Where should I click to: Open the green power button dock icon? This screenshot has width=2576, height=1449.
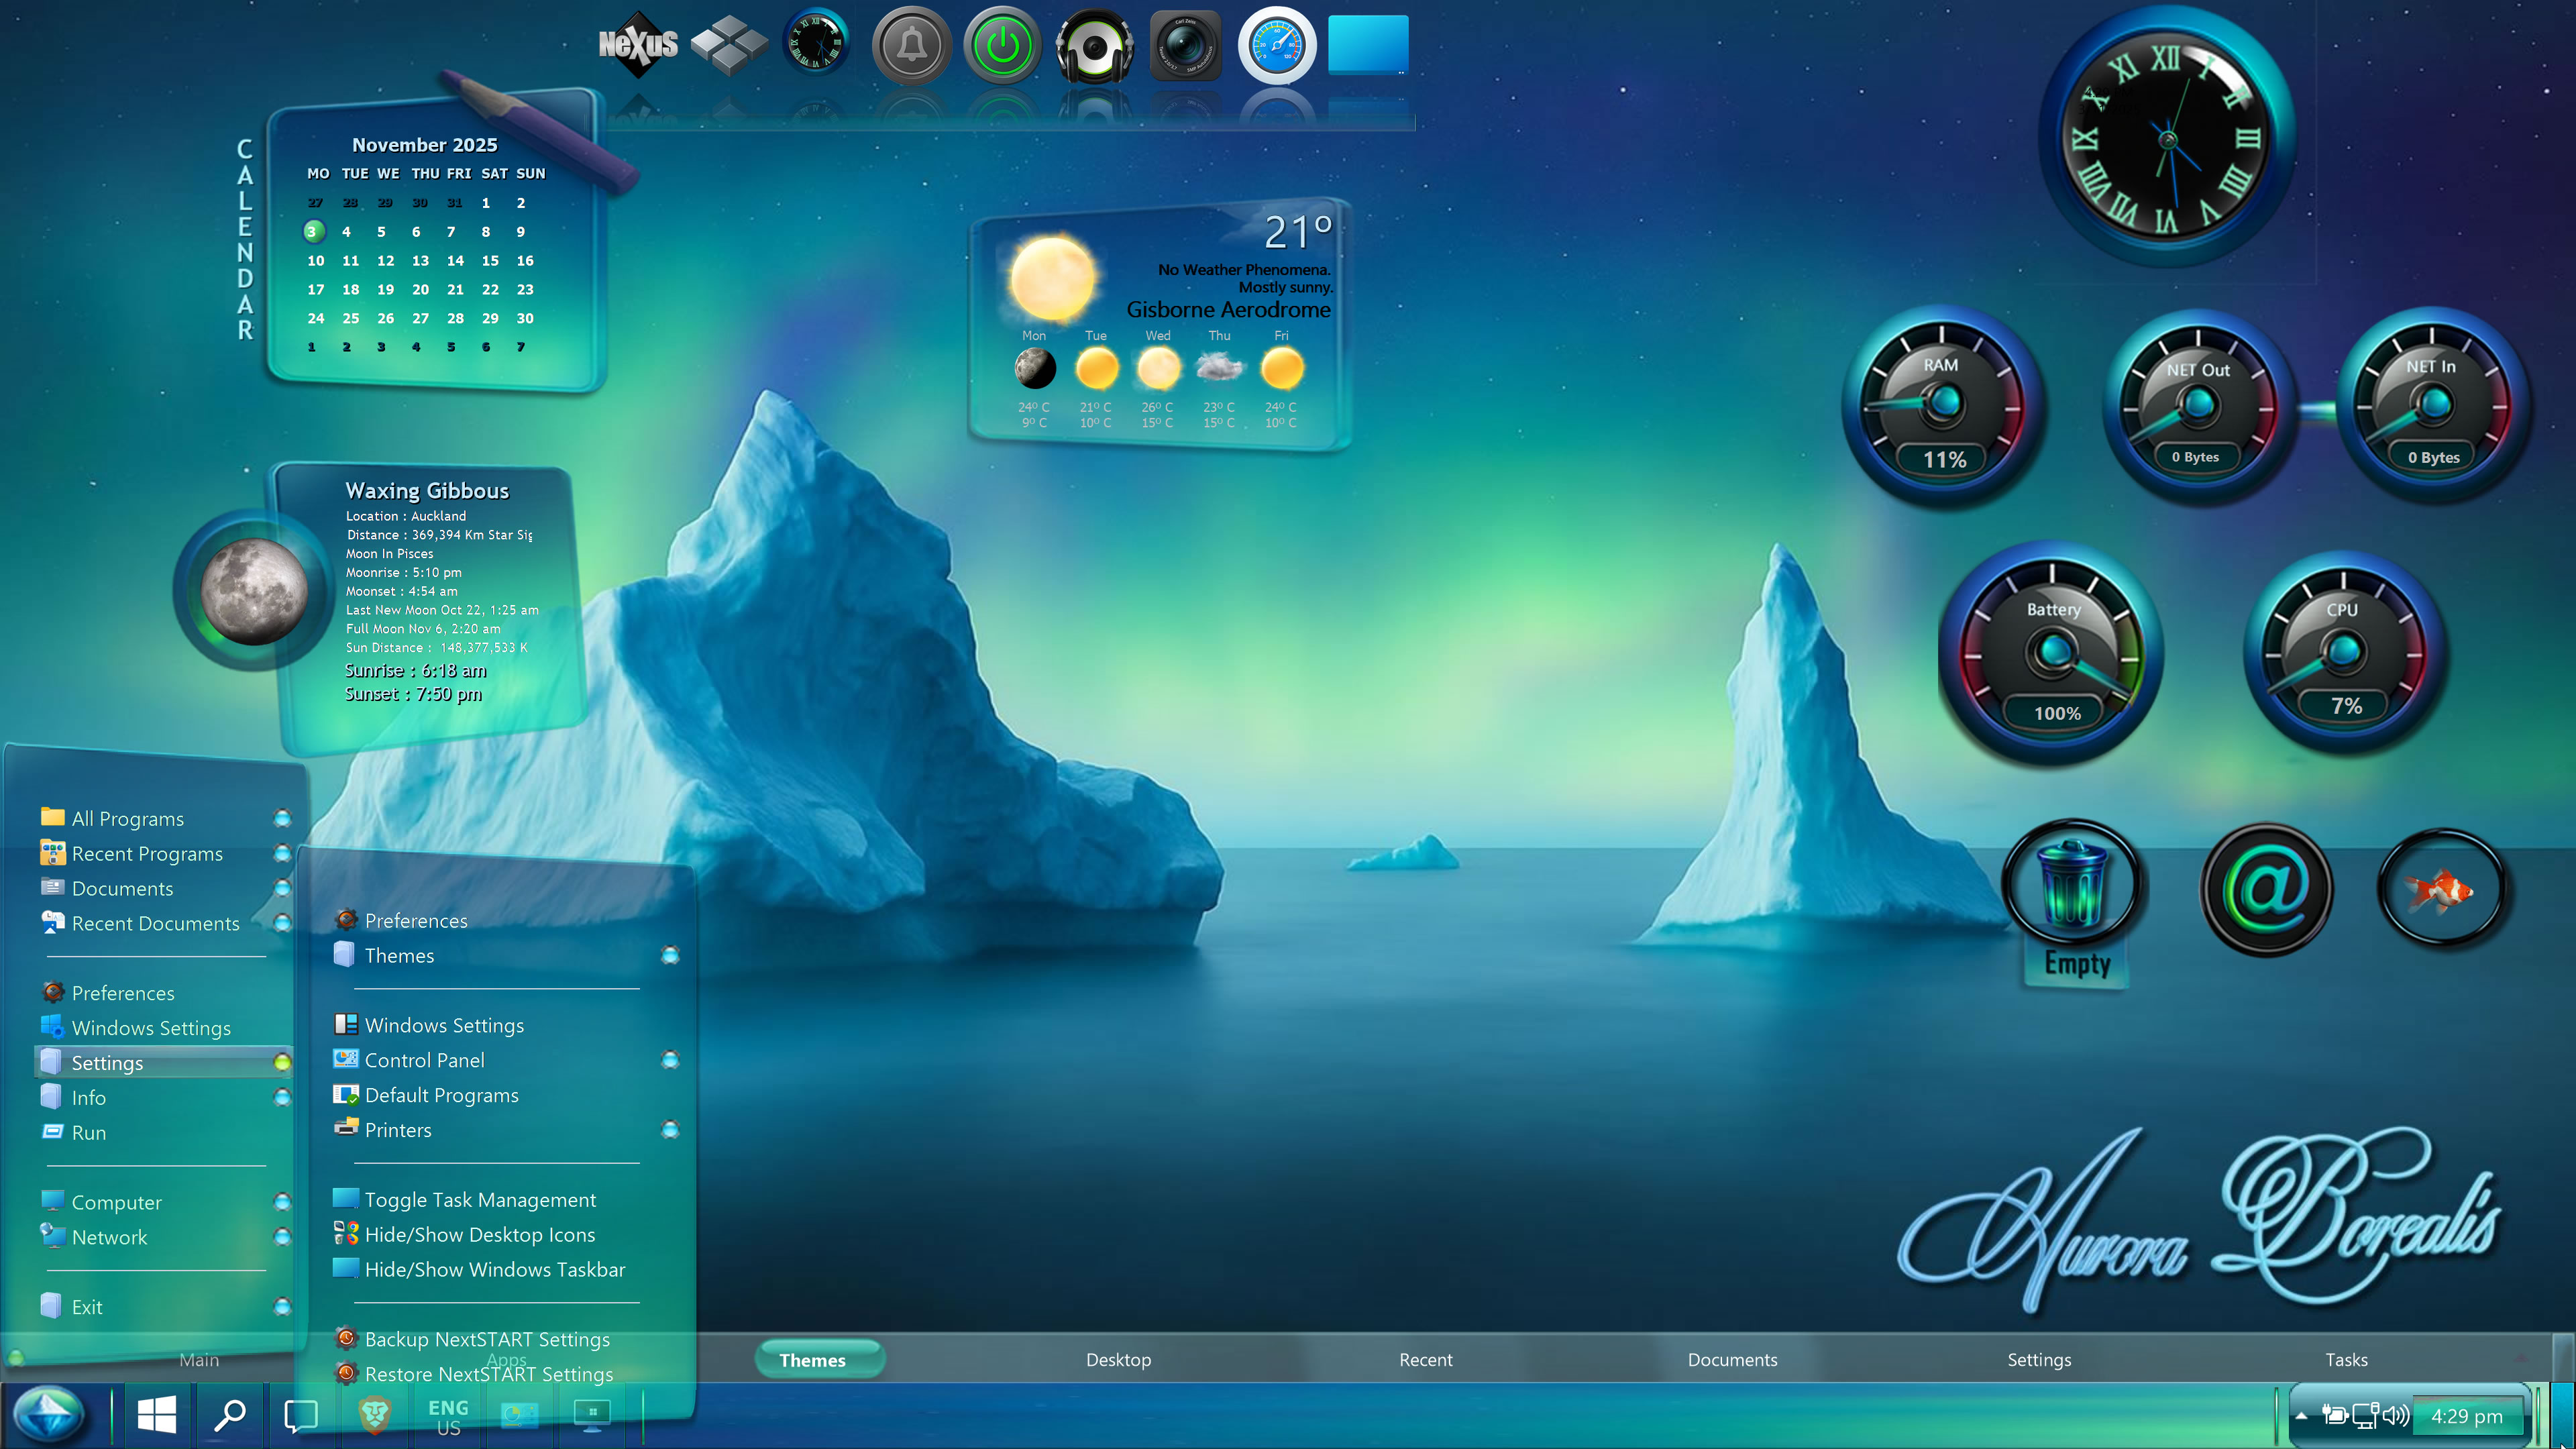click(x=1002, y=45)
